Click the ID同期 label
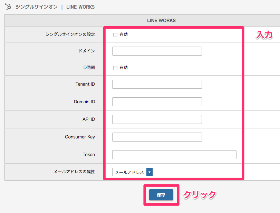The image size is (280, 213). point(89,67)
